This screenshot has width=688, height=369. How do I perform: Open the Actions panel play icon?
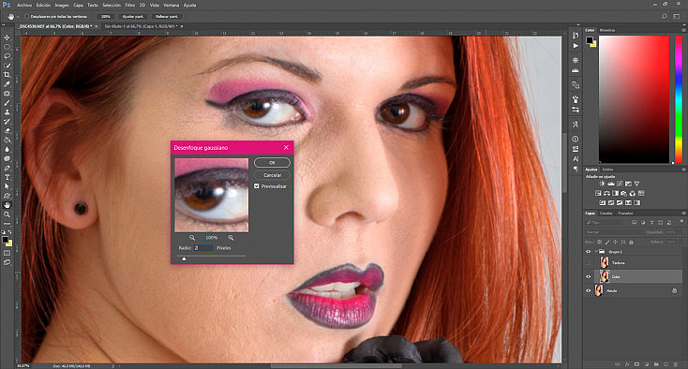pyautogui.click(x=576, y=45)
